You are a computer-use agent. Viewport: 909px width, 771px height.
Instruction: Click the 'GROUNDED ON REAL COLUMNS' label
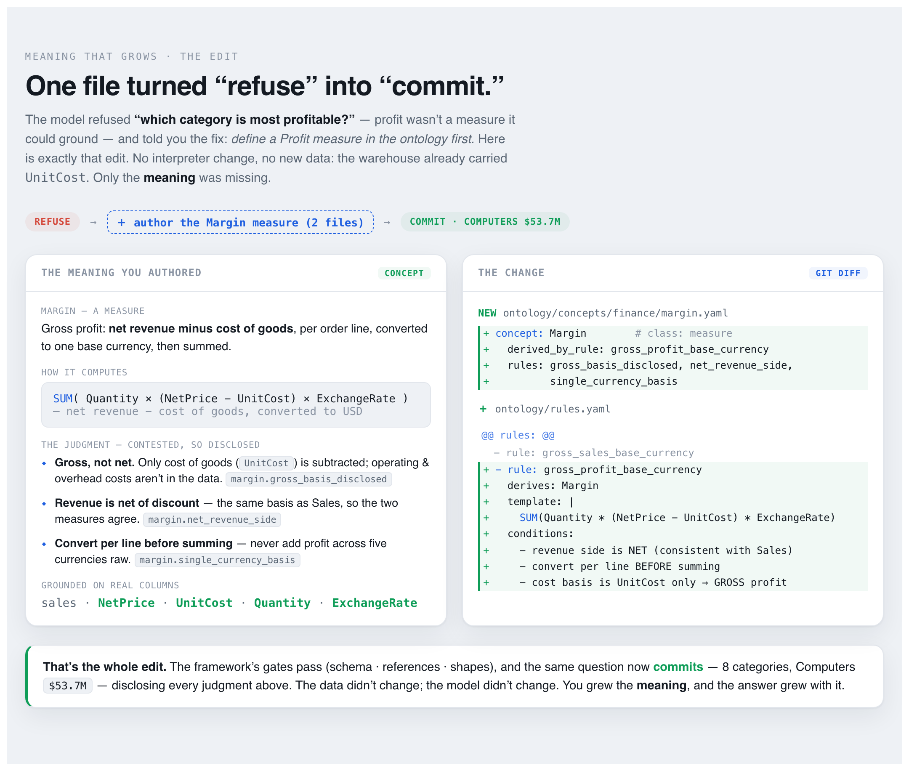pyautogui.click(x=110, y=585)
